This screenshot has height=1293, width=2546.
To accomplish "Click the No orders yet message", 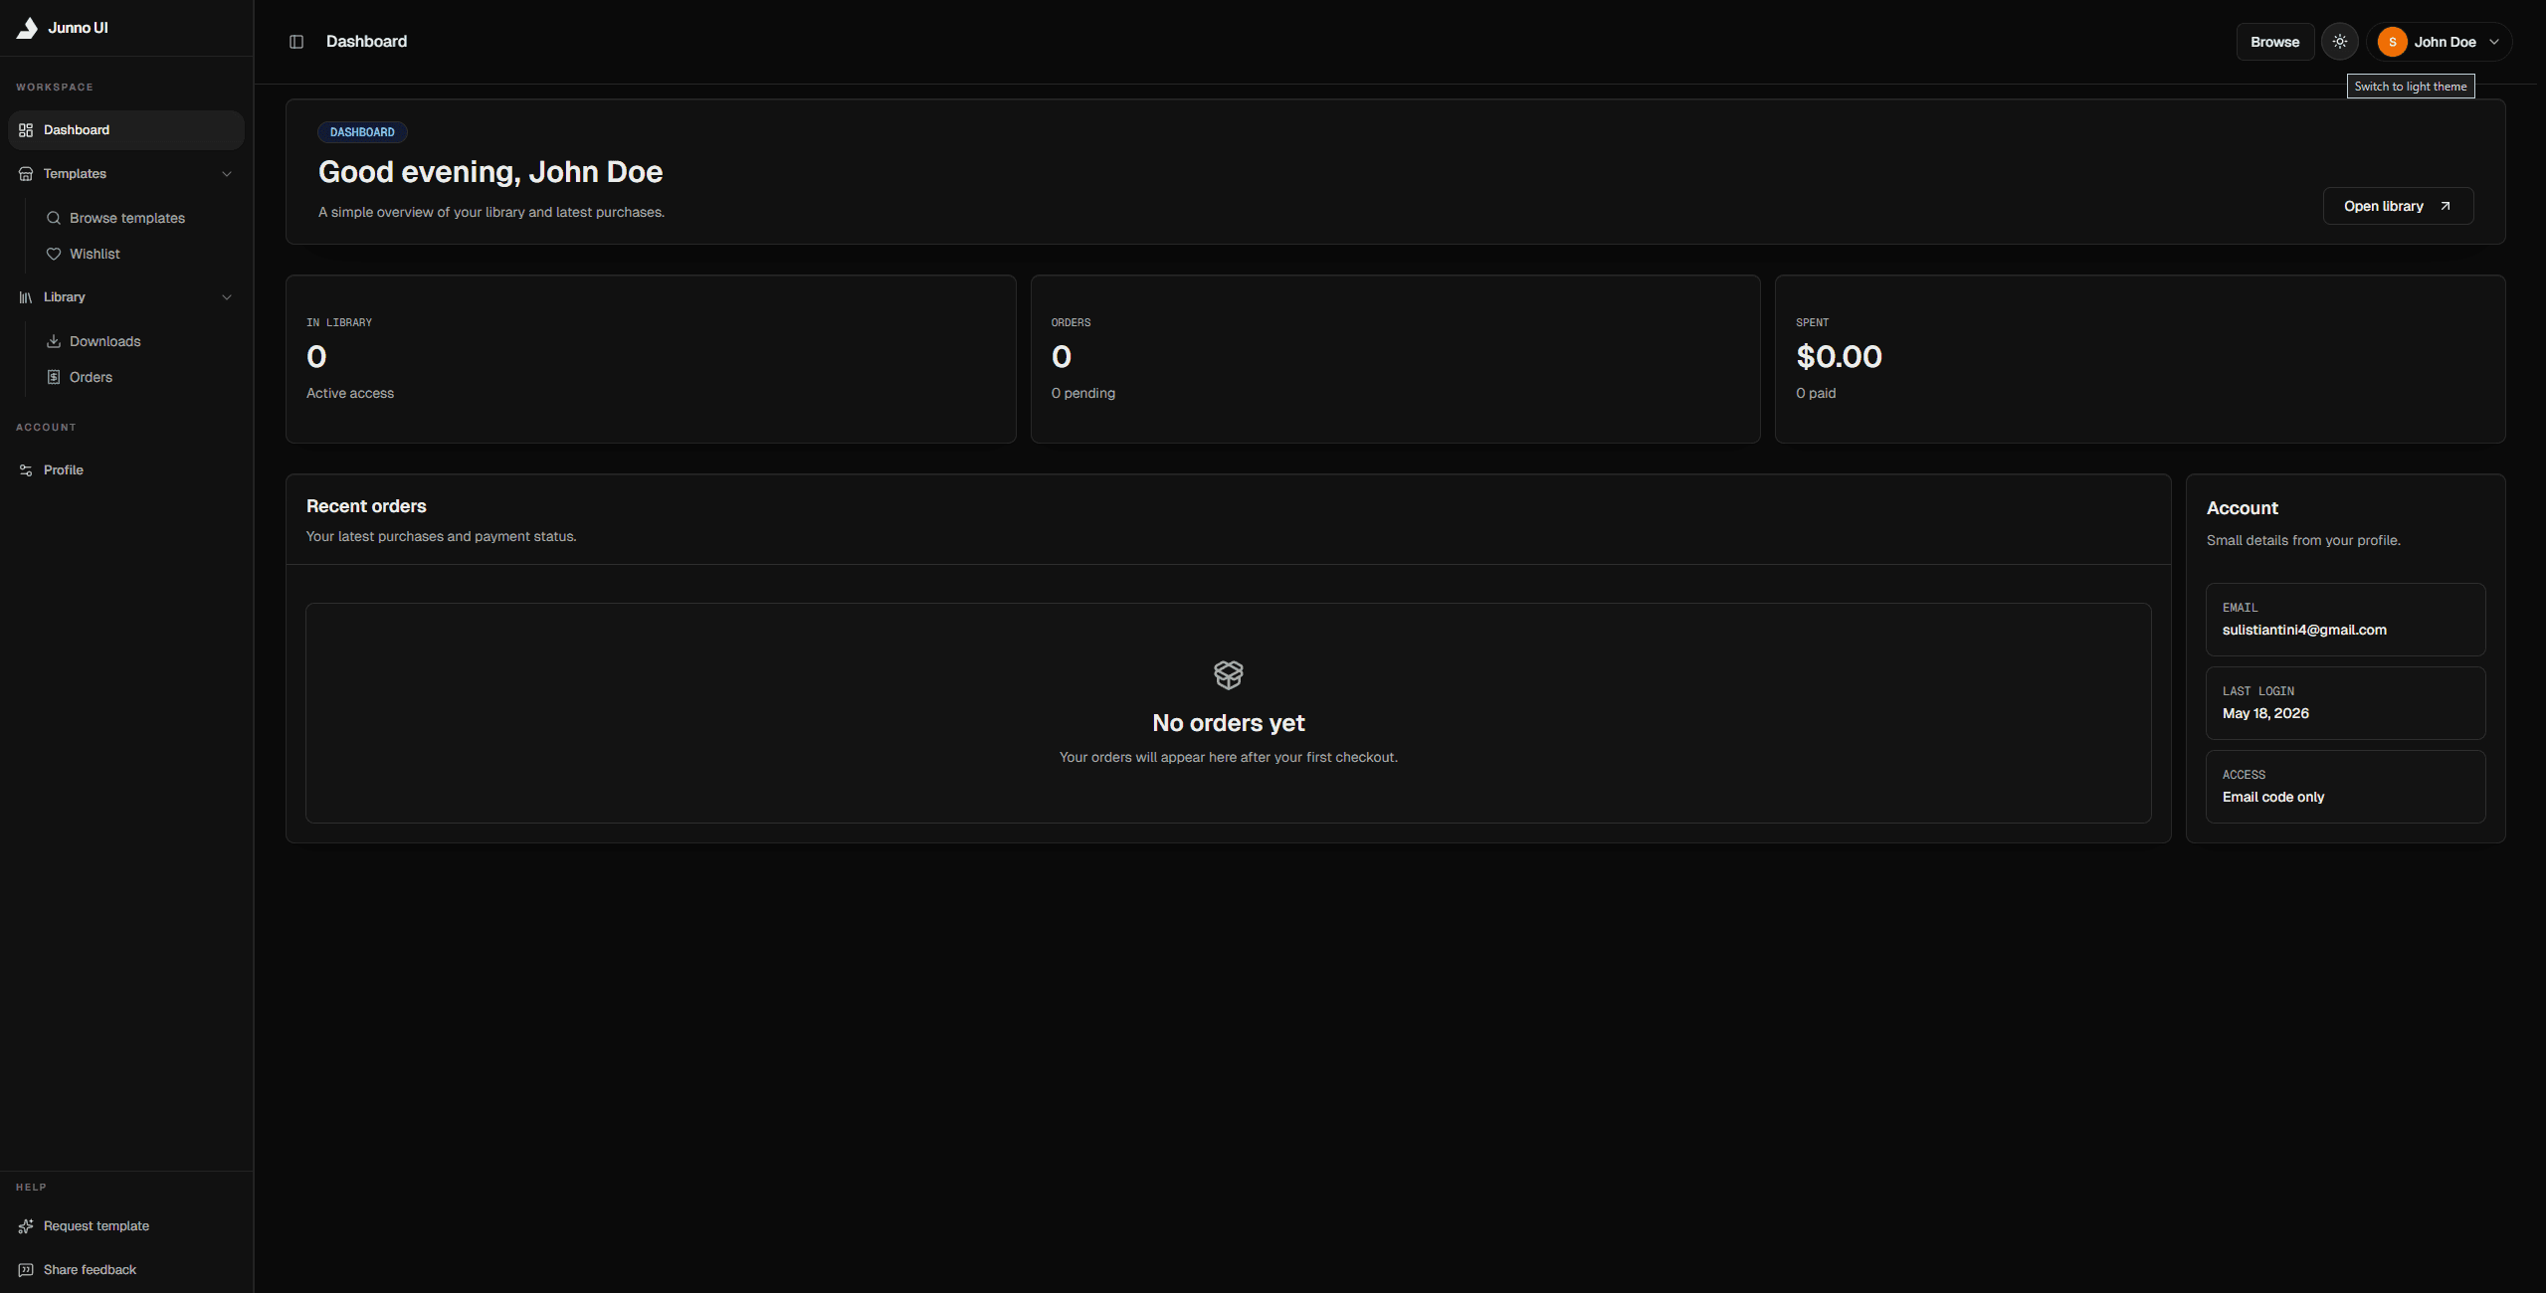I will (x=1228, y=723).
